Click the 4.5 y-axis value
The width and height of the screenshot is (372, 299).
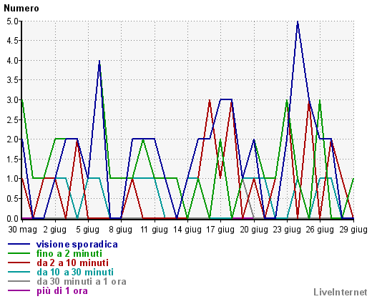point(12,41)
